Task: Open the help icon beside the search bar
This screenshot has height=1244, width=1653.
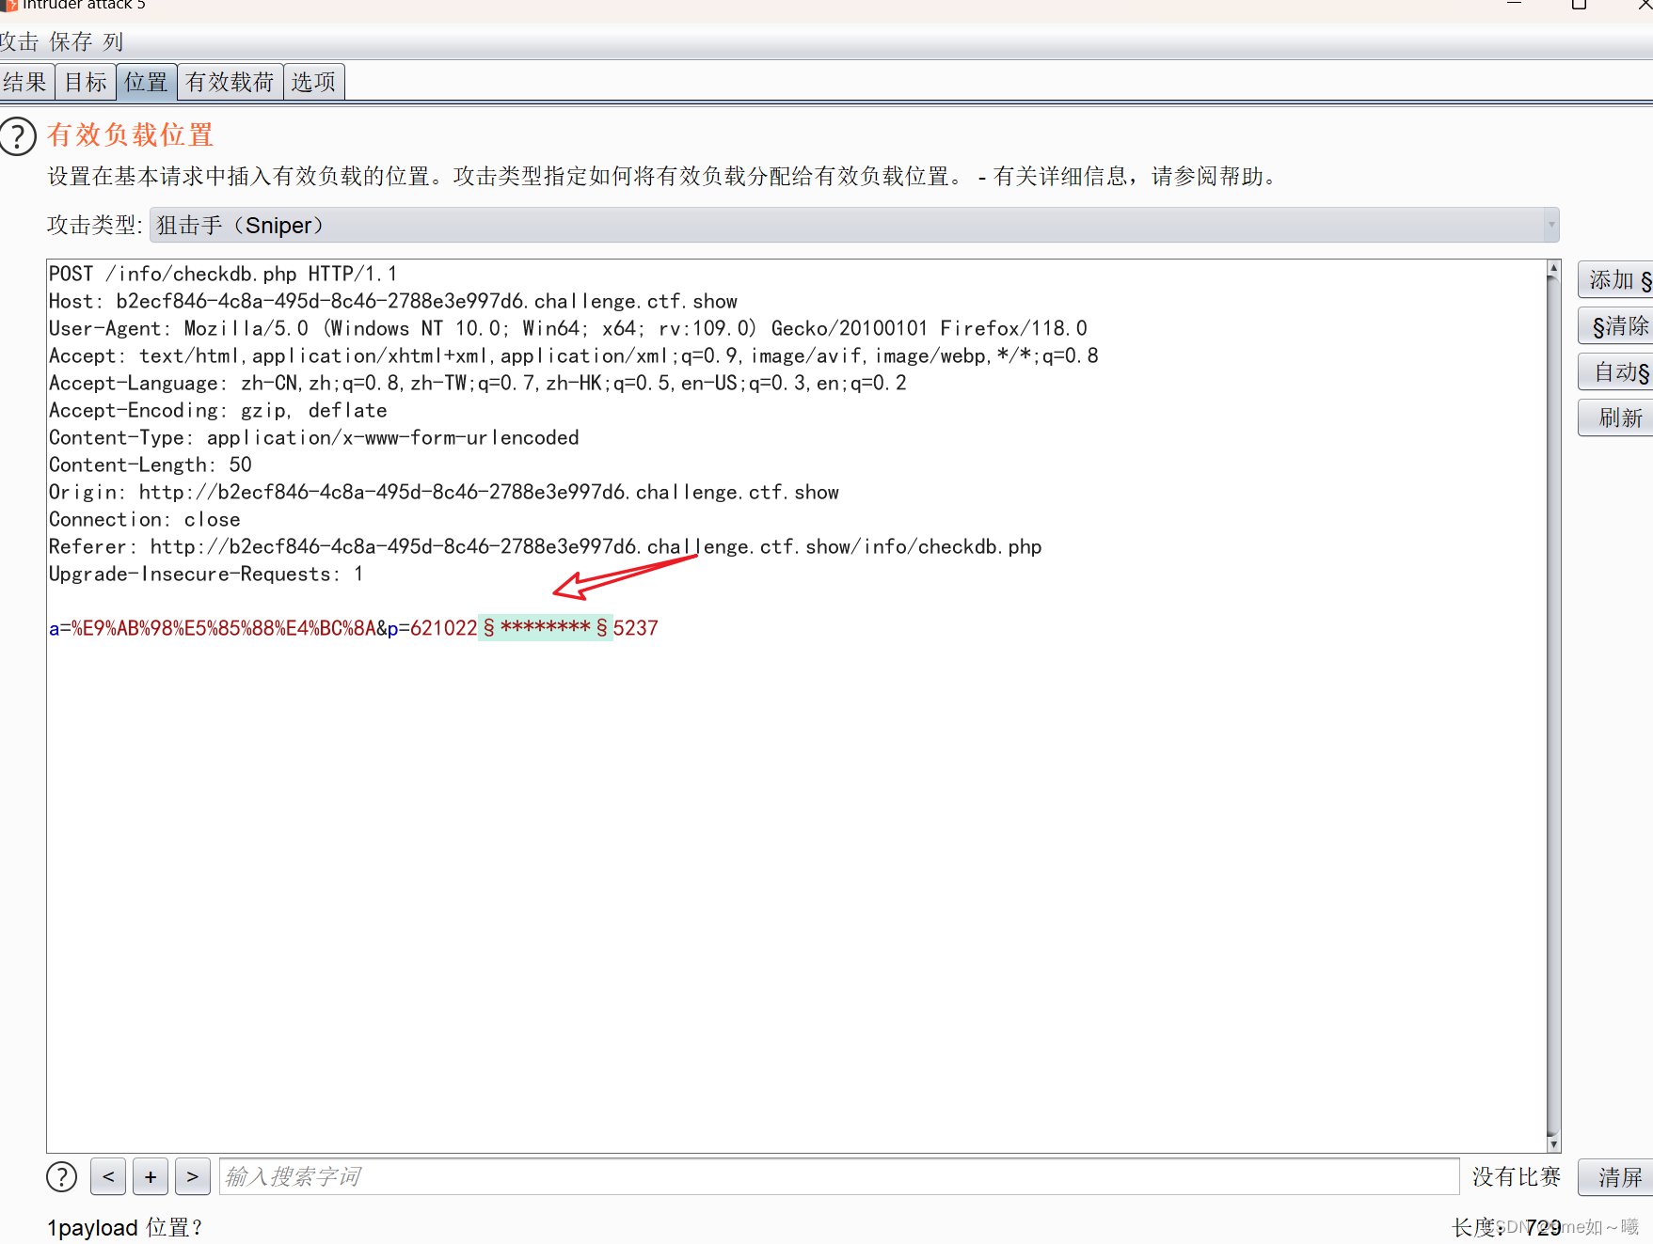Action: coord(62,1176)
